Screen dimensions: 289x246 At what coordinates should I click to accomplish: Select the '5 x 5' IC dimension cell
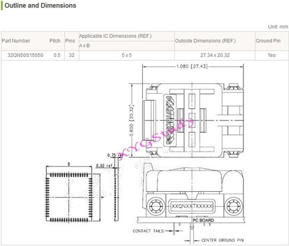click(x=127, y=55)
